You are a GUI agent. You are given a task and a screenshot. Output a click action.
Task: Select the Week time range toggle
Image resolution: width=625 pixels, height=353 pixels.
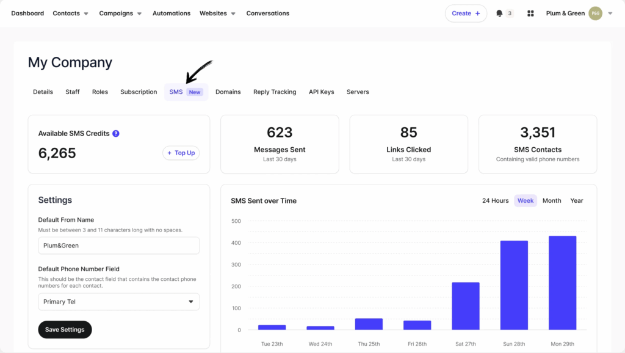pos(525,200)
